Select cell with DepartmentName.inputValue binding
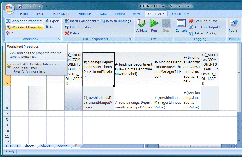Screen dimensions: 242x157 point(134,98)
